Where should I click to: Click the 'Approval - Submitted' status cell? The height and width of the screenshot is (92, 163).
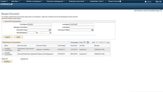click(43, 50)
